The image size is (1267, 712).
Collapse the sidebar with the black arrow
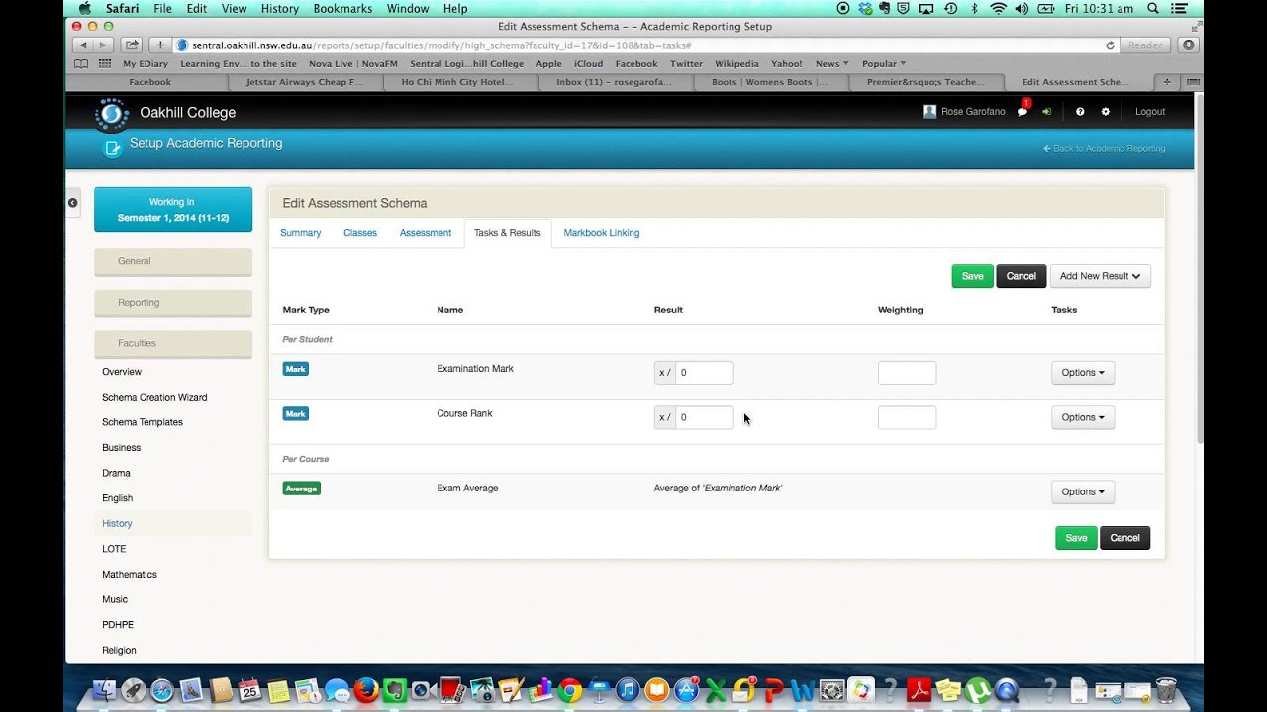(x=72, y=202)
